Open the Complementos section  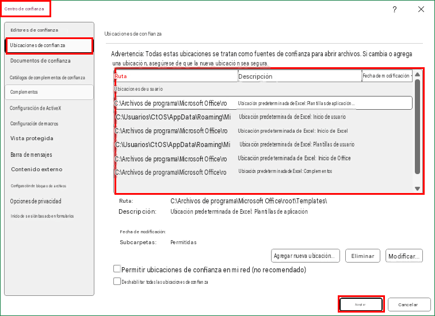pos(49,92)
